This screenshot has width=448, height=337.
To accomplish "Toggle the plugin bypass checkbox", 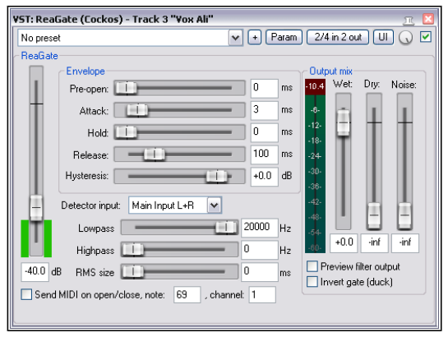I will (x=426, y=37).
